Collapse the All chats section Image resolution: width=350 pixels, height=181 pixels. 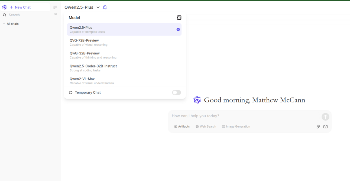(x=11, y=24)
